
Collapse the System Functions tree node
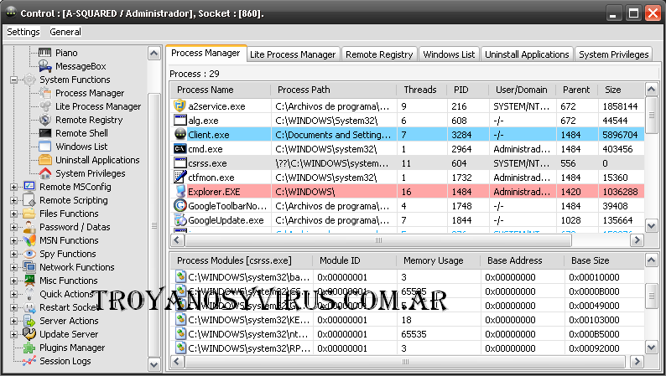pyautogui.click(x=13, y=80)
